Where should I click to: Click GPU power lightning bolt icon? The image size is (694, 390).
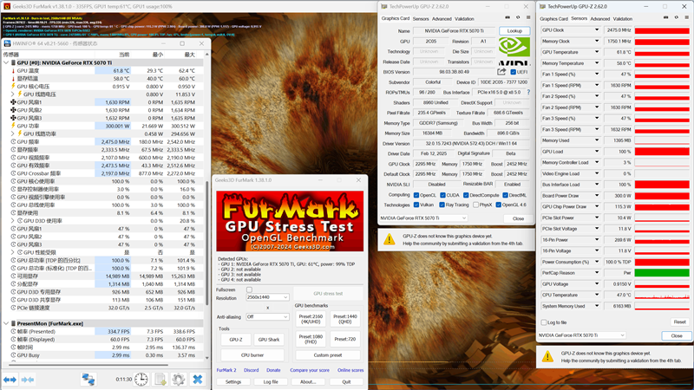coord(13,126)
